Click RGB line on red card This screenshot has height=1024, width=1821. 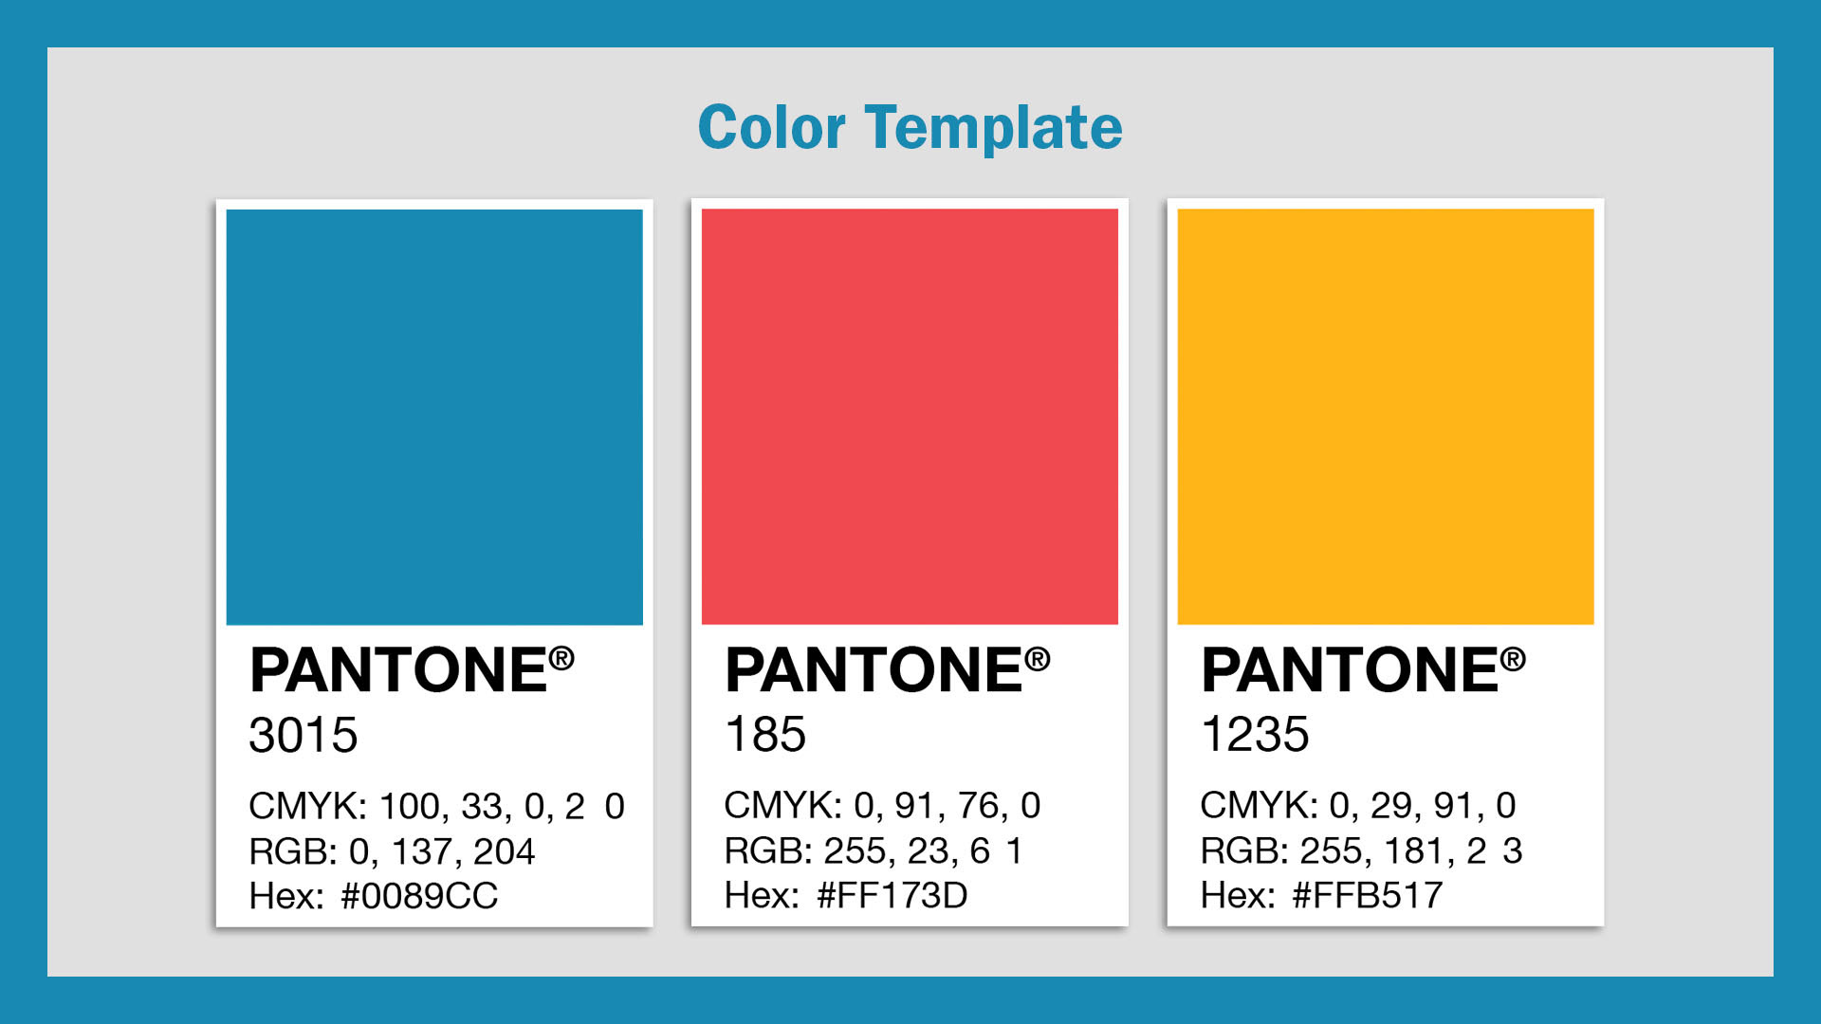coord(873,851)
